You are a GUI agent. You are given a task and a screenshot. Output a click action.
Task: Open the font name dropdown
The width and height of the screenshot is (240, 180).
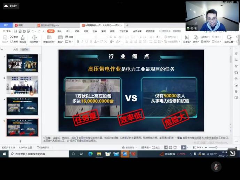coord(95,37)
